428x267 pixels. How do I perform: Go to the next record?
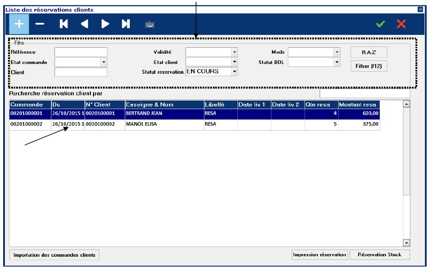tap(105, 24)
